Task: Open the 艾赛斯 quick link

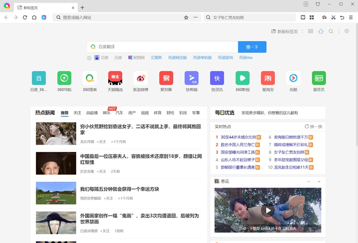Action: (x=156, y=58)
